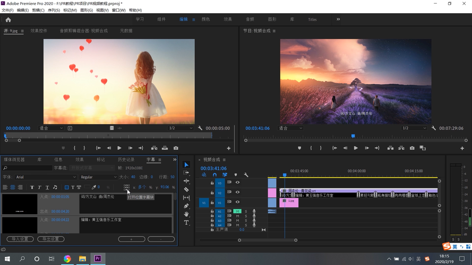Screen dimensions: 472x265
Task: Play the Source monitor clip
Action: (119, 148)
